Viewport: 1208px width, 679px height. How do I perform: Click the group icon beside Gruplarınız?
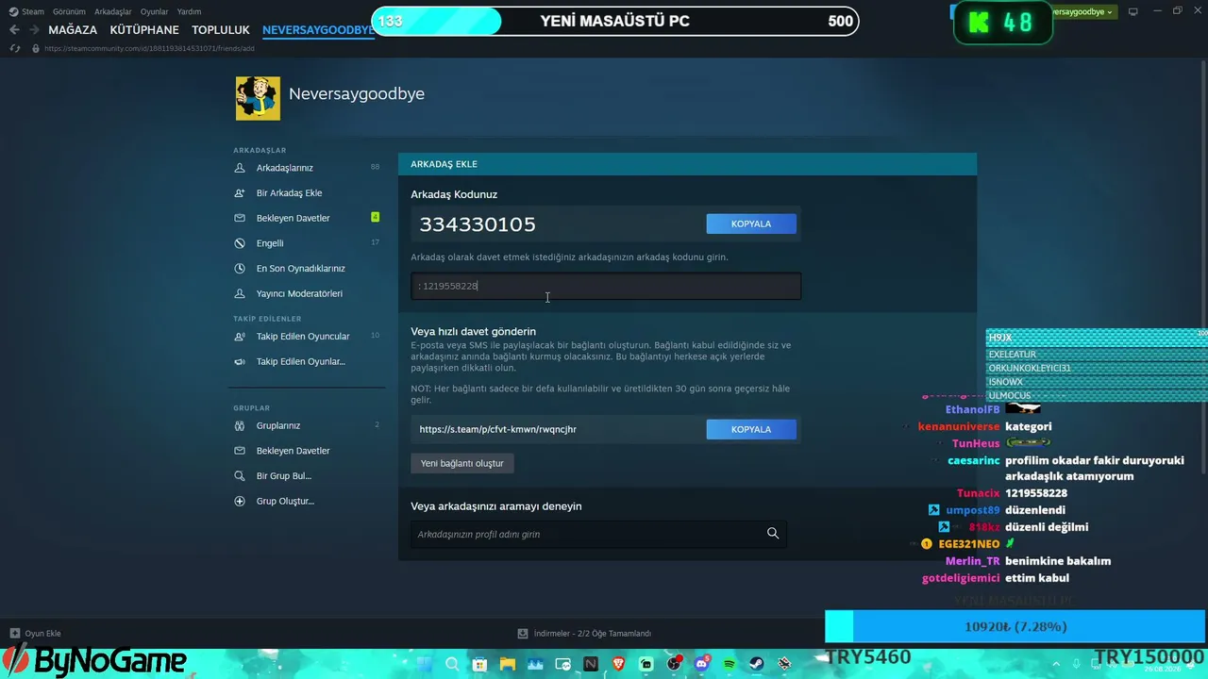(x=239, y=425)
